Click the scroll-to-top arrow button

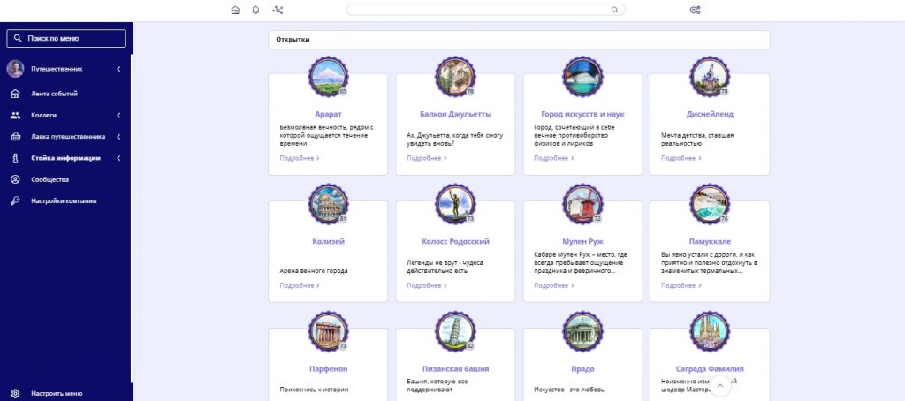[x=721, y=385]
